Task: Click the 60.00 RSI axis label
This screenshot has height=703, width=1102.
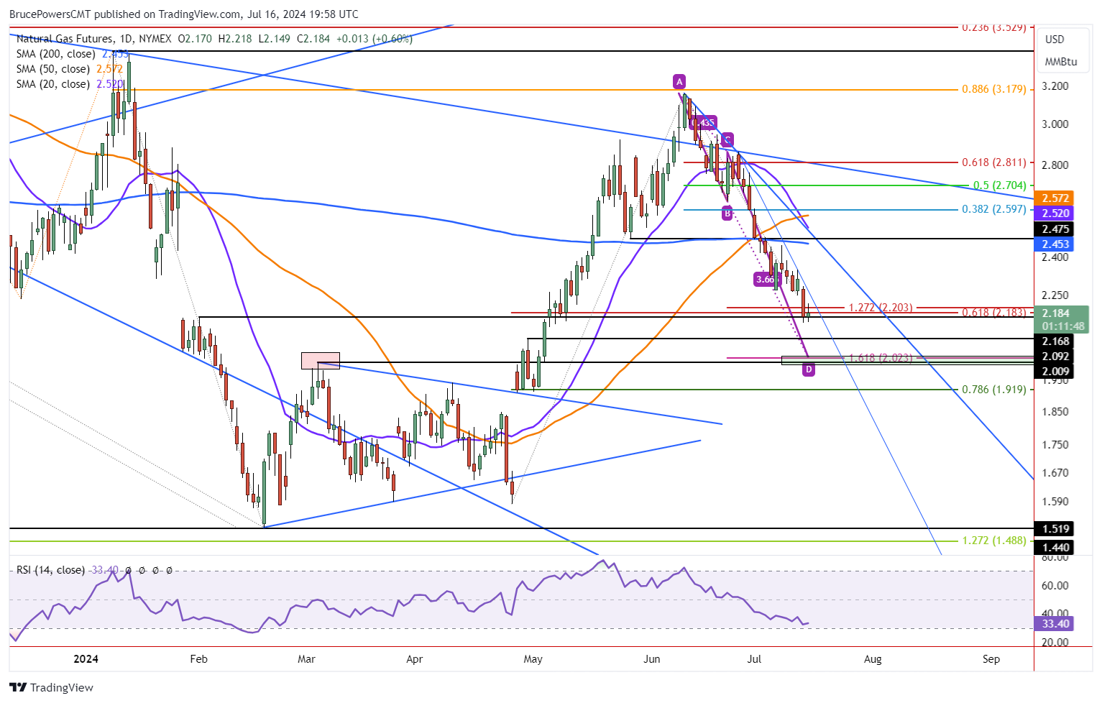Action: [1055, 585]
